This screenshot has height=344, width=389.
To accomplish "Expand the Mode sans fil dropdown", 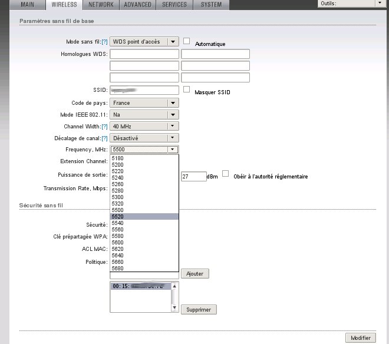I will coord(144,42).
